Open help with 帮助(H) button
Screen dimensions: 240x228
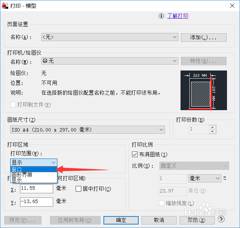pyautogui.click(x=197, y=220)
